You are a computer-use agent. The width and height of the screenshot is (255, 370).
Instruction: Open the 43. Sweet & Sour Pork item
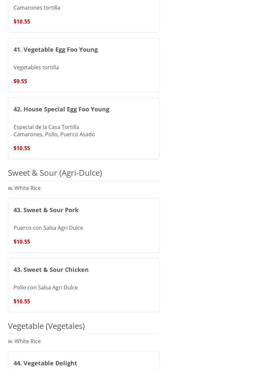[46, 210]
